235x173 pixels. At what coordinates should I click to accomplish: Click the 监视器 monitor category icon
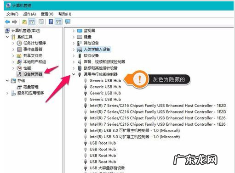point(80,31)
